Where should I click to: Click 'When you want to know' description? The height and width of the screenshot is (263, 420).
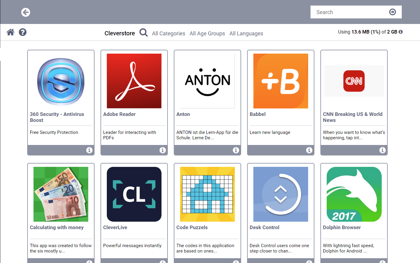tap(354, 135)
